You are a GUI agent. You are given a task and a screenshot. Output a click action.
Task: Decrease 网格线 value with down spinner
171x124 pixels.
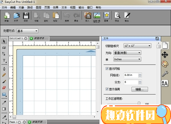140,76
